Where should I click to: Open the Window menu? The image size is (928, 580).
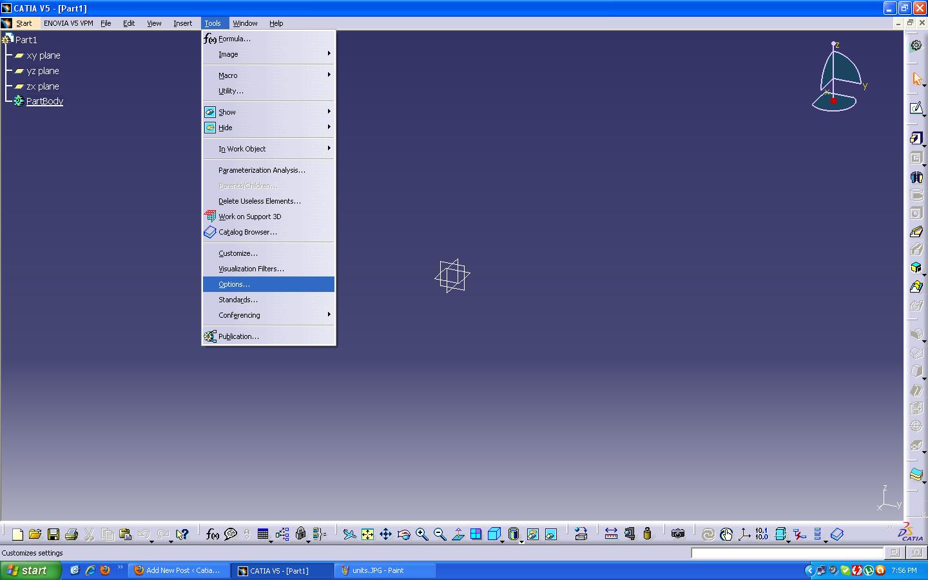coord(246,23)
